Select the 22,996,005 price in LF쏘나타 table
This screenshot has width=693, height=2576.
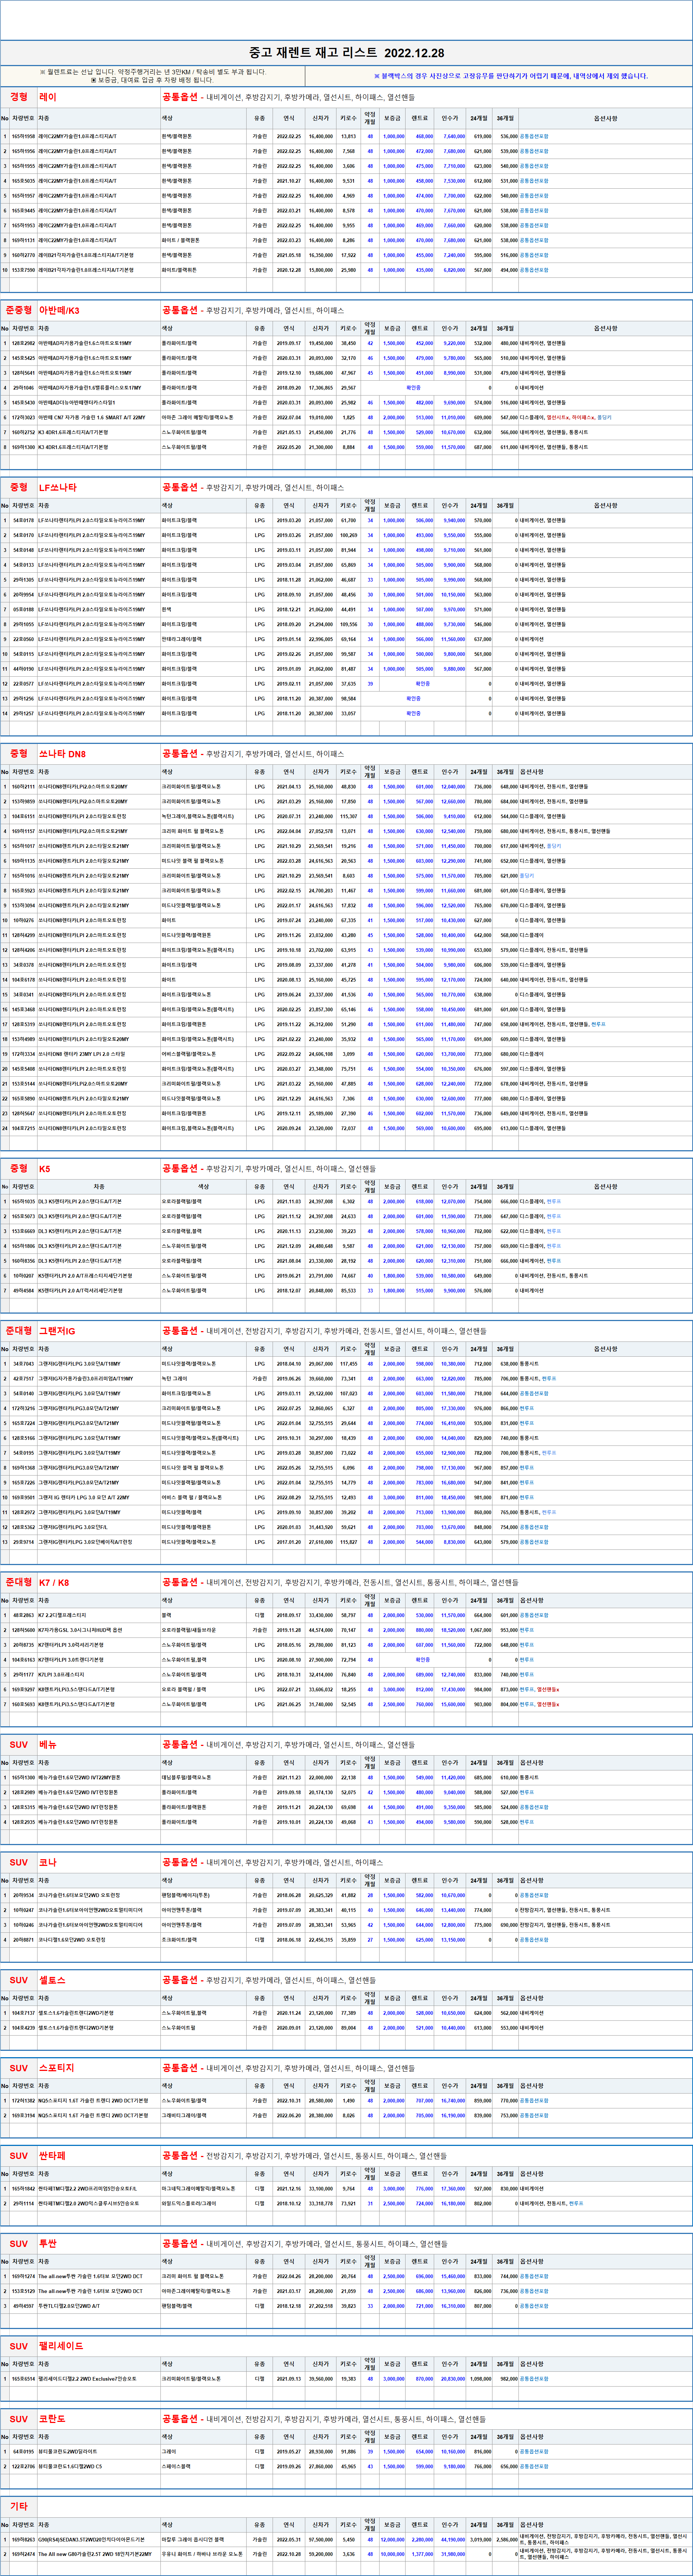click(321, 639)
